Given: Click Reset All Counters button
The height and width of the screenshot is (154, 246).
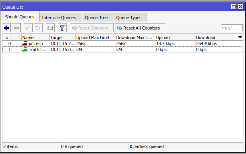Looking at the screenshot, I should point(140,28).
